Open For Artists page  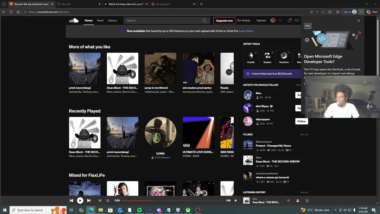pyautogui.click(x=244, y=21)
